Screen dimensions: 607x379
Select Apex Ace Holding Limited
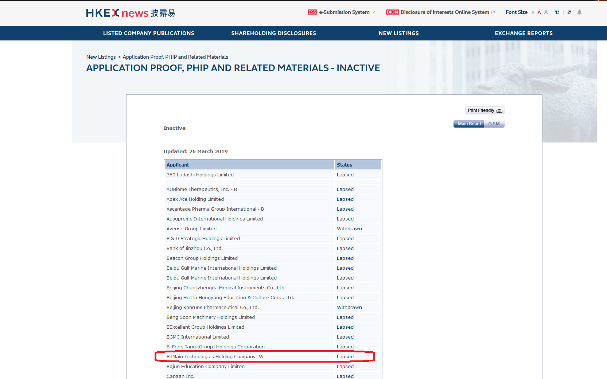pyautogui.click(x=195, y=199)
